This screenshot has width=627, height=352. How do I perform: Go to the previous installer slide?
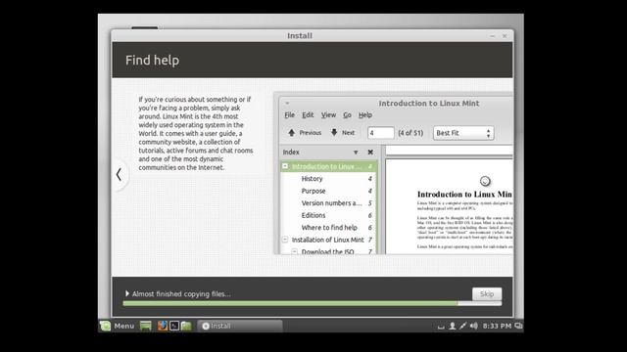[119, 174]
